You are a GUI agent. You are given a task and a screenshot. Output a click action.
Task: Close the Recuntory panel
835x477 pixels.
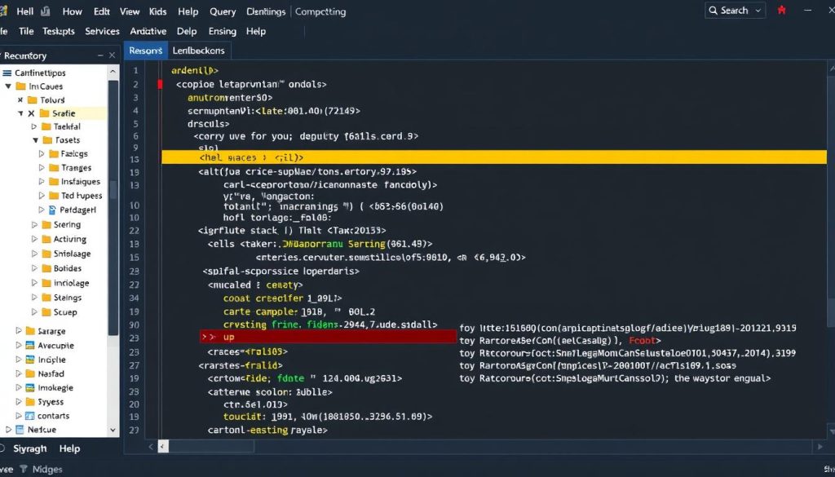pyautogui.click(x=112, y=55)
